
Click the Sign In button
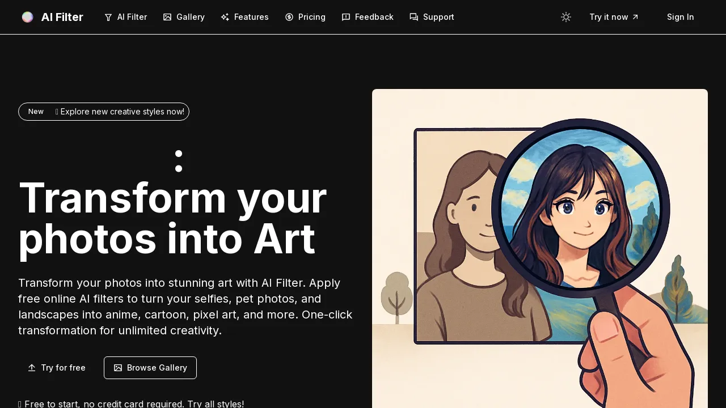pos(681,17)
